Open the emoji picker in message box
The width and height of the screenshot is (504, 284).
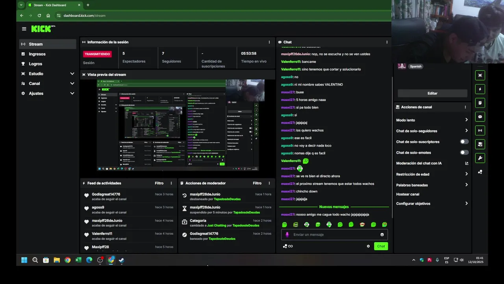pyautogui.click(x=382, y=235)
